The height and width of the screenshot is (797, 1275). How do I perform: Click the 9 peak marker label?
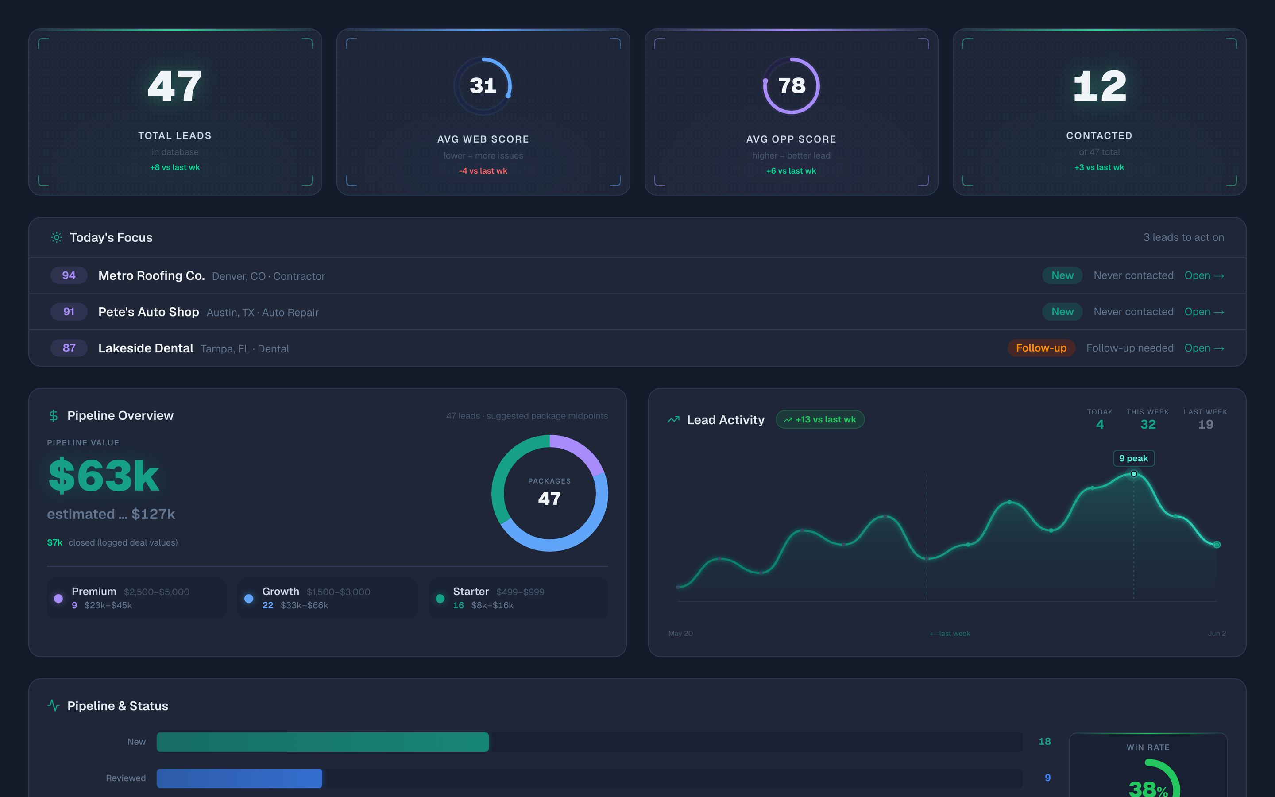click(x=1134, y=459)
